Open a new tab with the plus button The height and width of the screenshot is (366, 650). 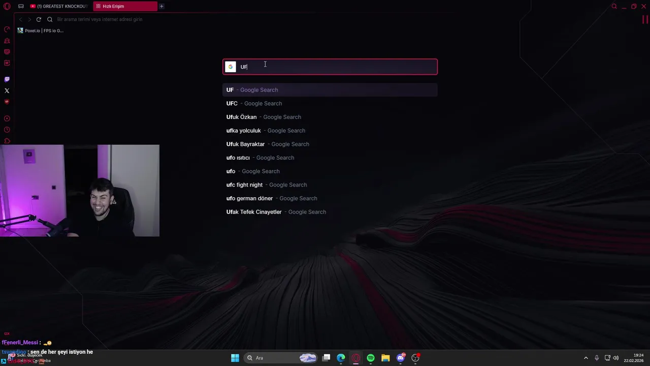(x=161, y=6)
